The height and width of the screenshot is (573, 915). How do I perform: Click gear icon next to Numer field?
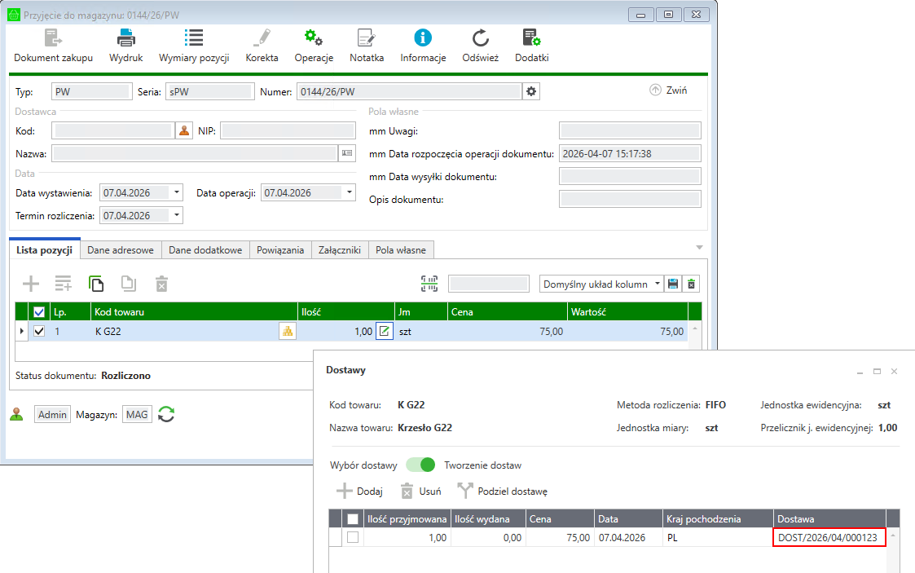pyautogui.click(x=531, y=91)
